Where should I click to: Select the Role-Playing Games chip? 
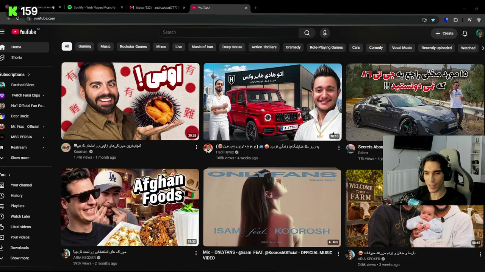[x=326, y=48]
